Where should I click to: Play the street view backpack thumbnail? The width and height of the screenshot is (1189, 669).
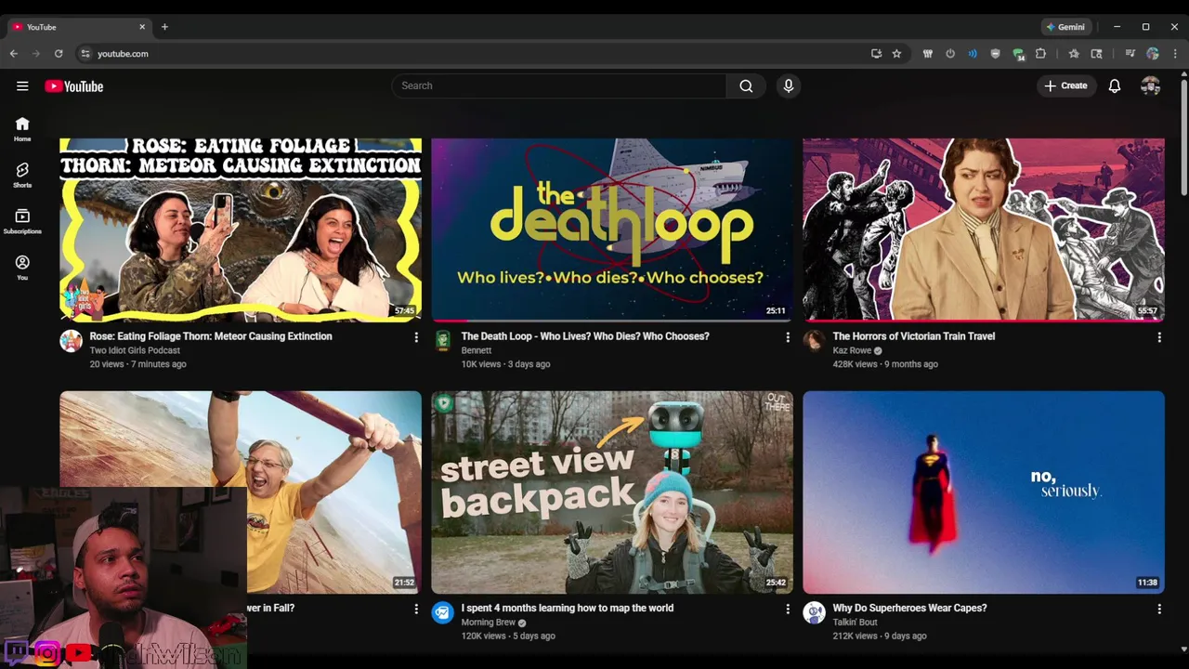point(612,492)
